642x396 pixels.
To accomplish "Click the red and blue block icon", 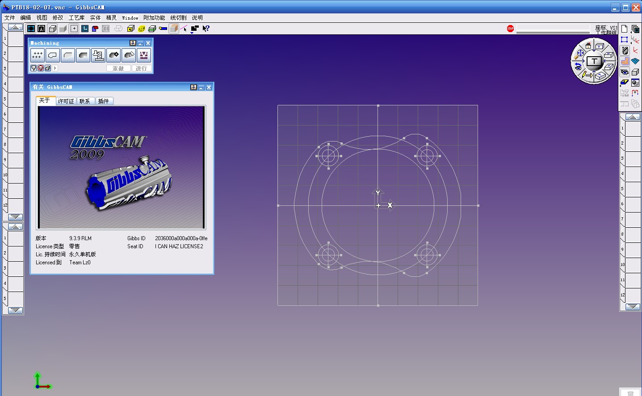I will pos(95,29).
